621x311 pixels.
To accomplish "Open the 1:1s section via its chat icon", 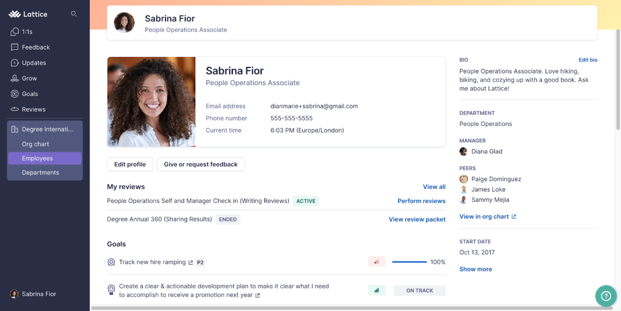I will click(x=15, y=32).
